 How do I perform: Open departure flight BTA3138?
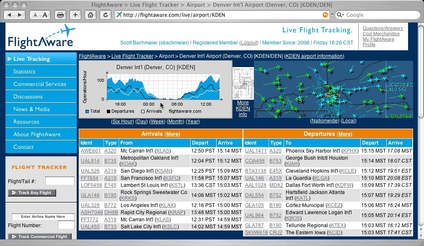(x=256, y=171)
